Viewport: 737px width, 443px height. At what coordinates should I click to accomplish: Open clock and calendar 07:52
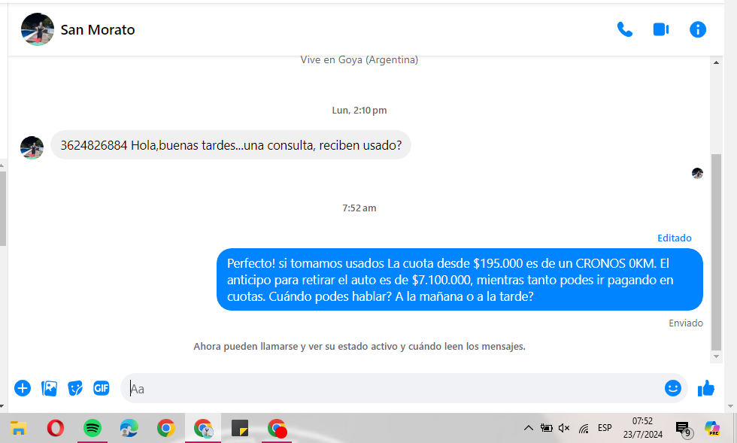coord(642,428)
